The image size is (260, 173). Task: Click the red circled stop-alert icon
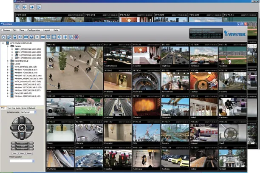76,37
